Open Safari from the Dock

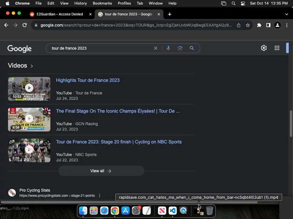tap(104, 211)
